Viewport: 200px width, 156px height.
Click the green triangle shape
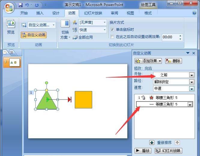click(x=47, y=104)
